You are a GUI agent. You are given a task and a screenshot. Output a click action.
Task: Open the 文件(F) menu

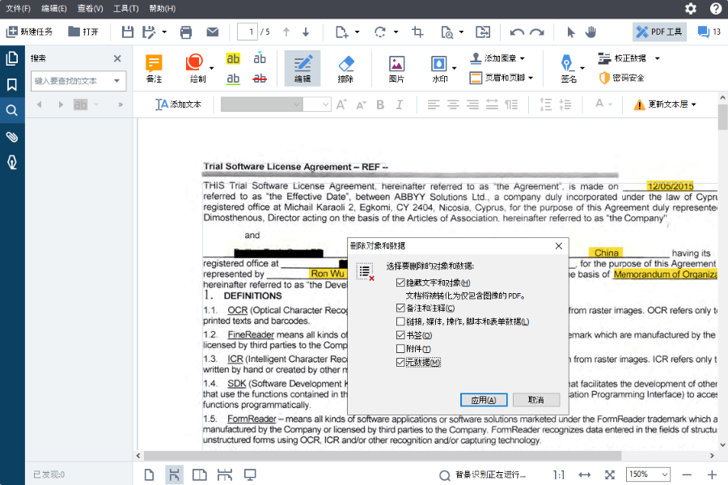tap(18, 8)
